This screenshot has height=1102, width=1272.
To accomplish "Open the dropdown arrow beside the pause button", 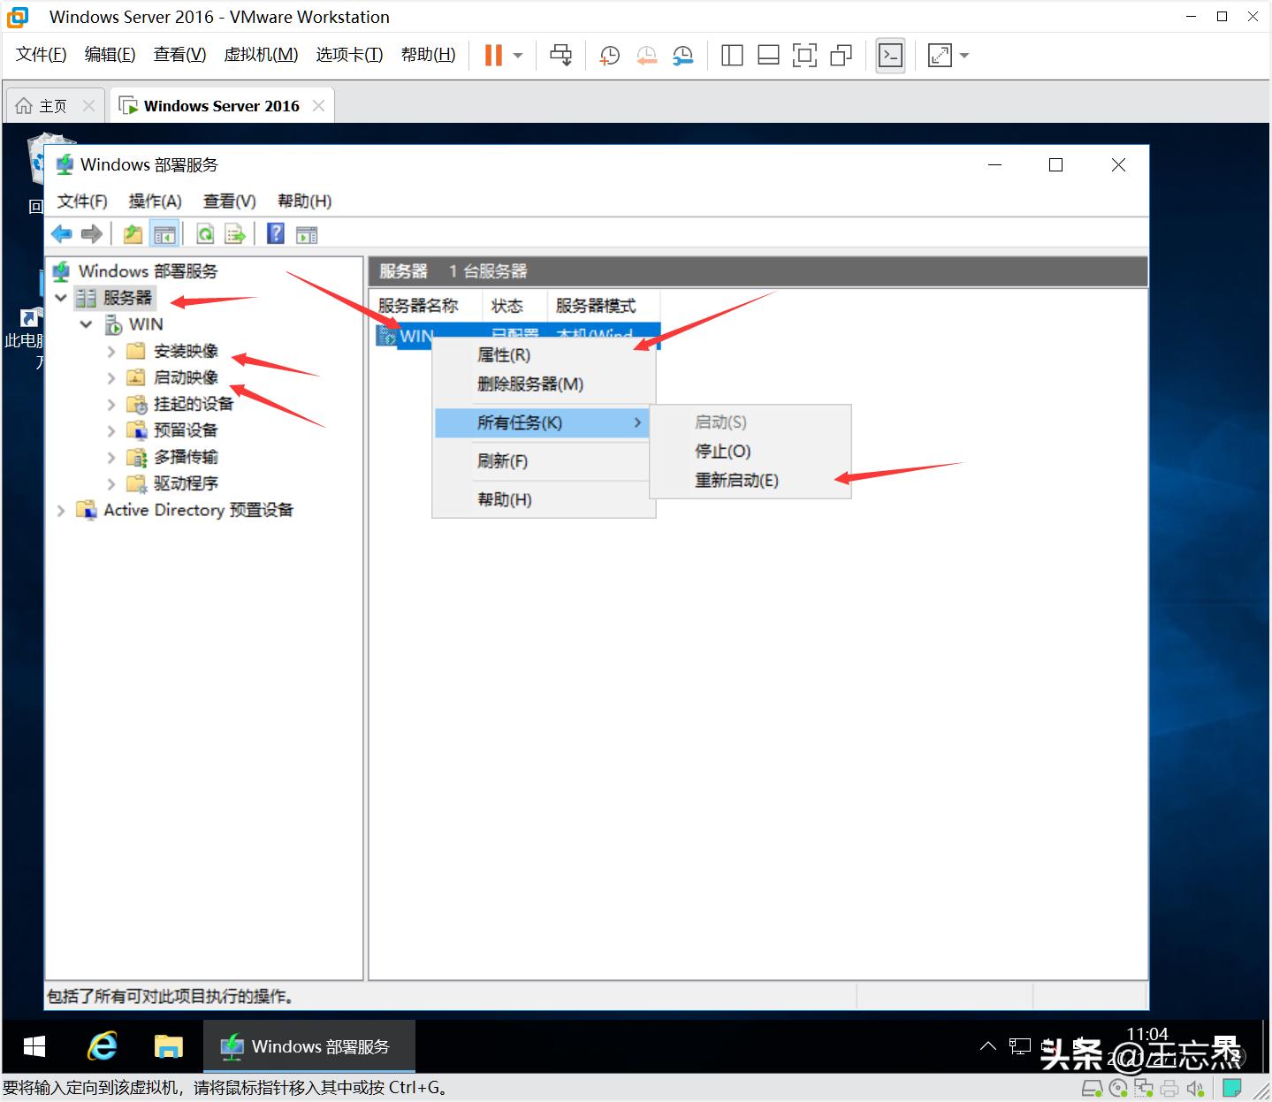I will tap(517, 55).
